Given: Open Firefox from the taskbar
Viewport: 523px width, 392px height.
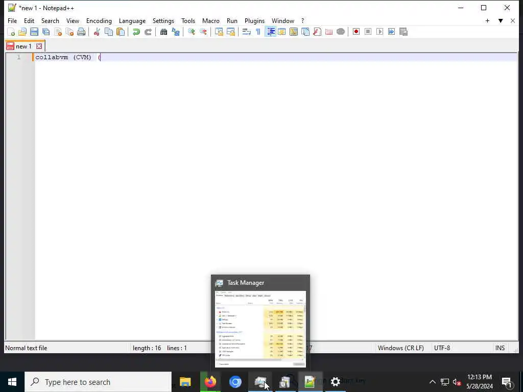Looking at the screenshot, I should (x=210, y=382).
